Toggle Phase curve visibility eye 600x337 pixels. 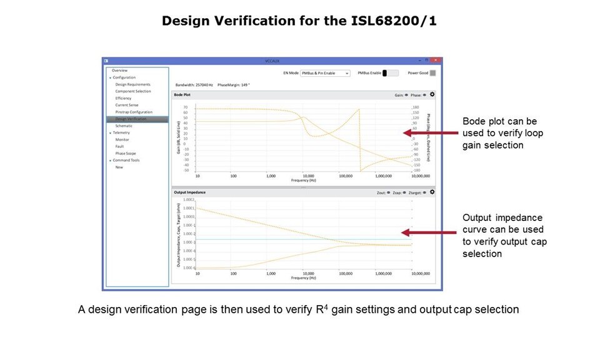(424, 95)
